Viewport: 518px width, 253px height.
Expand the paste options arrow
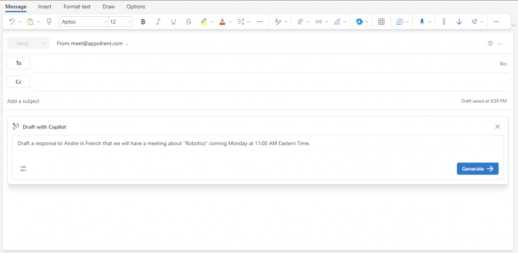(38, 22)
